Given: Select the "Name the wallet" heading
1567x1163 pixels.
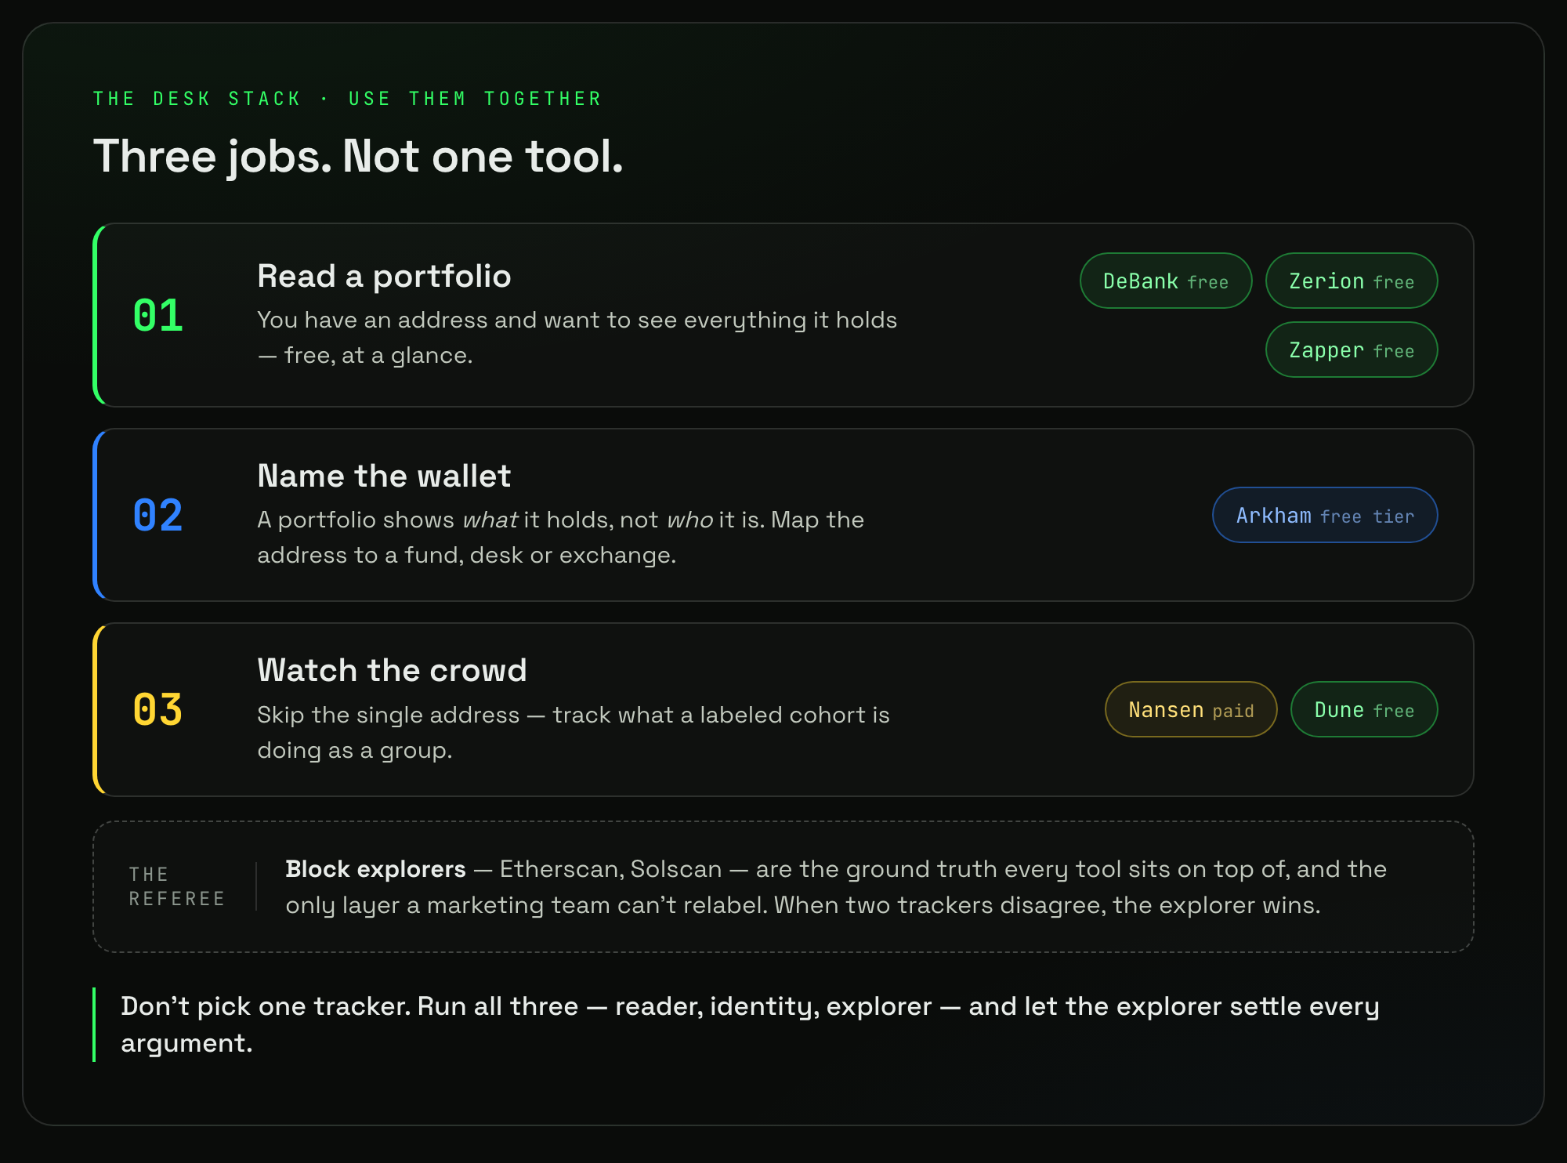Looking at the screenshot, I should click(x=384, y=476).
